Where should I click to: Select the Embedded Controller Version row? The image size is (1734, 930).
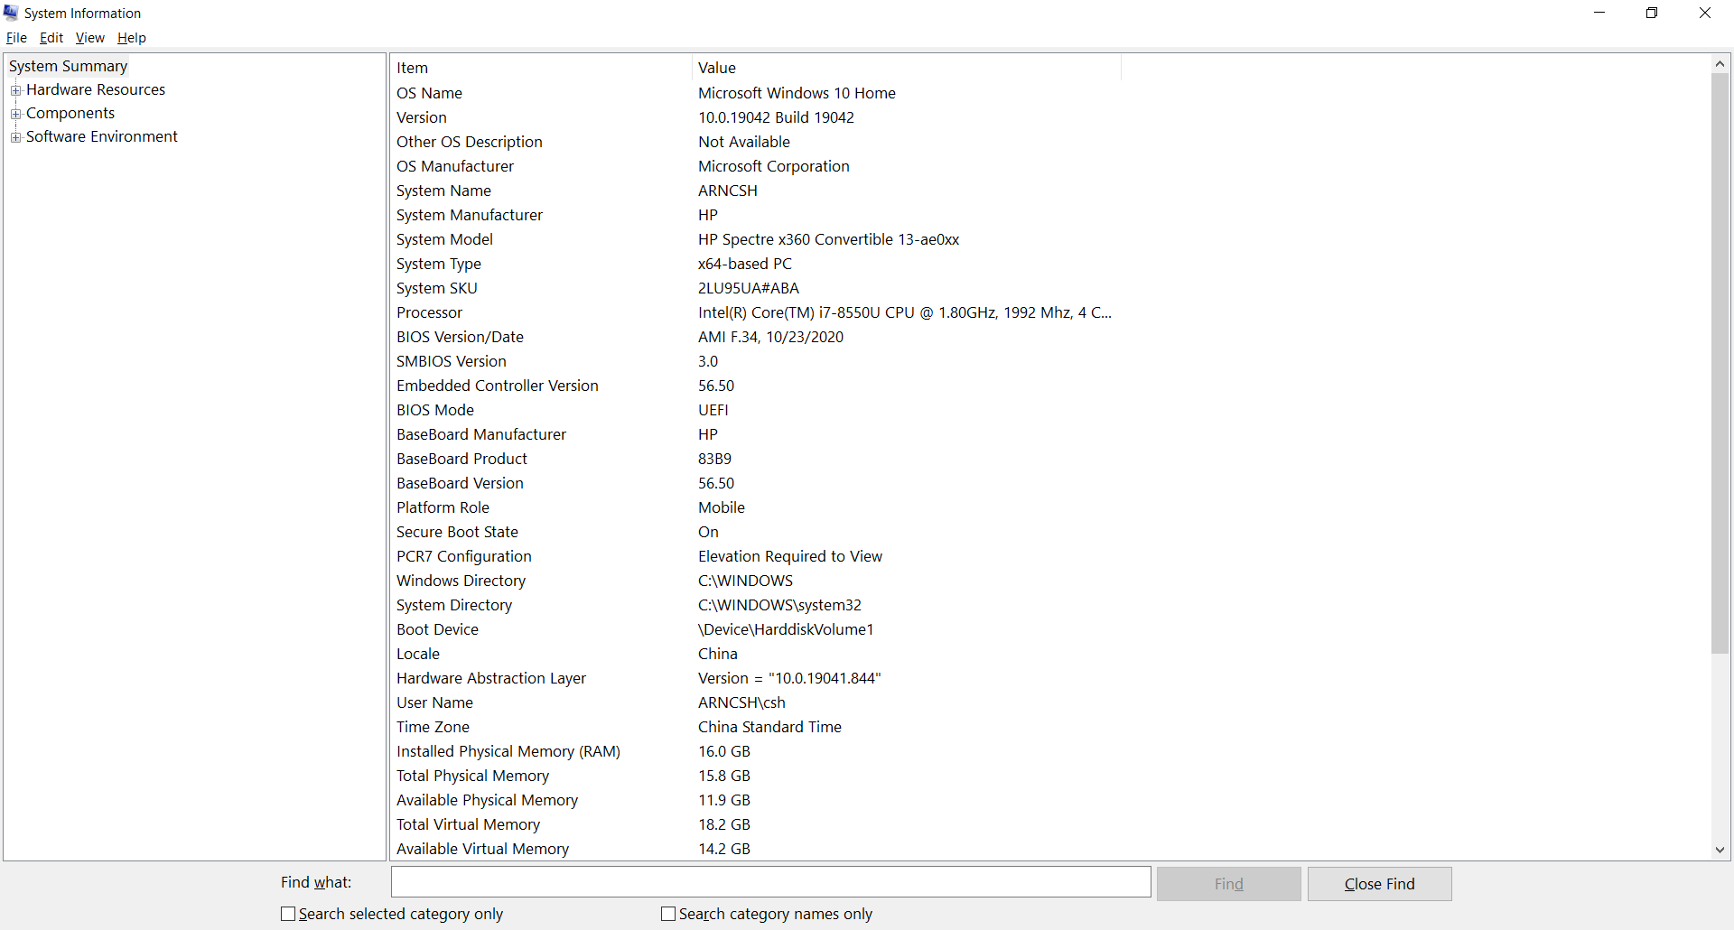click(x=756, y=386)
